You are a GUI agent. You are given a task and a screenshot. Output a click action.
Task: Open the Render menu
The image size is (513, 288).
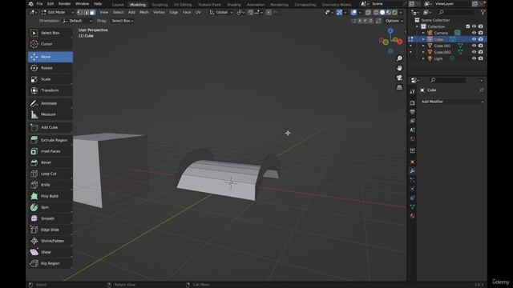point(64,3)
